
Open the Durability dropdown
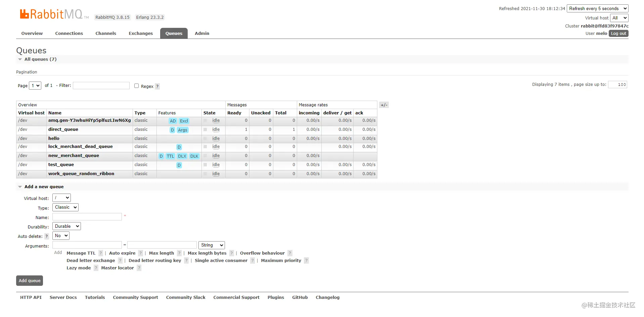[x=66, y=226]
